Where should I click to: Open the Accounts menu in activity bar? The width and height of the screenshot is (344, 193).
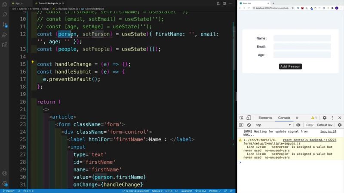coord(4,173)
